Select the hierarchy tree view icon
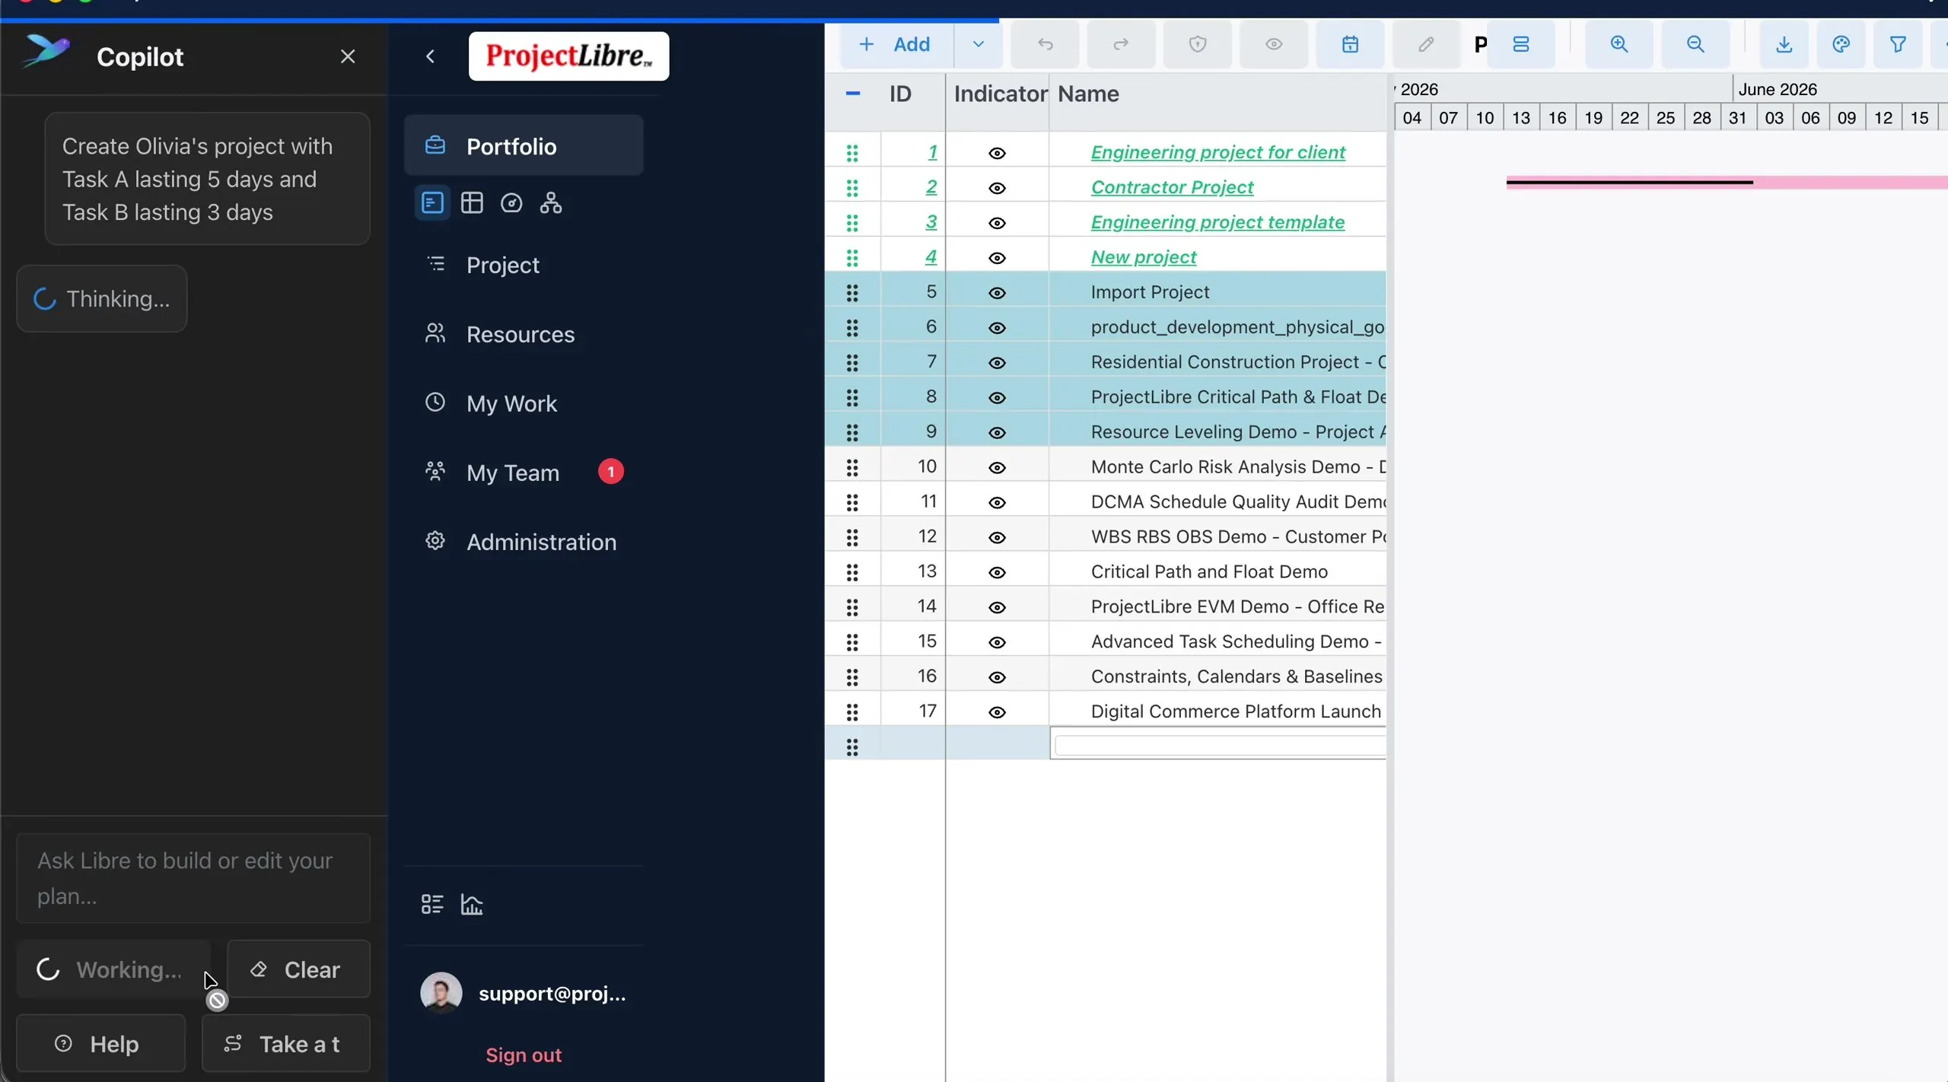The width and height of the screenshot is (1948, 1082). [551, 203]
